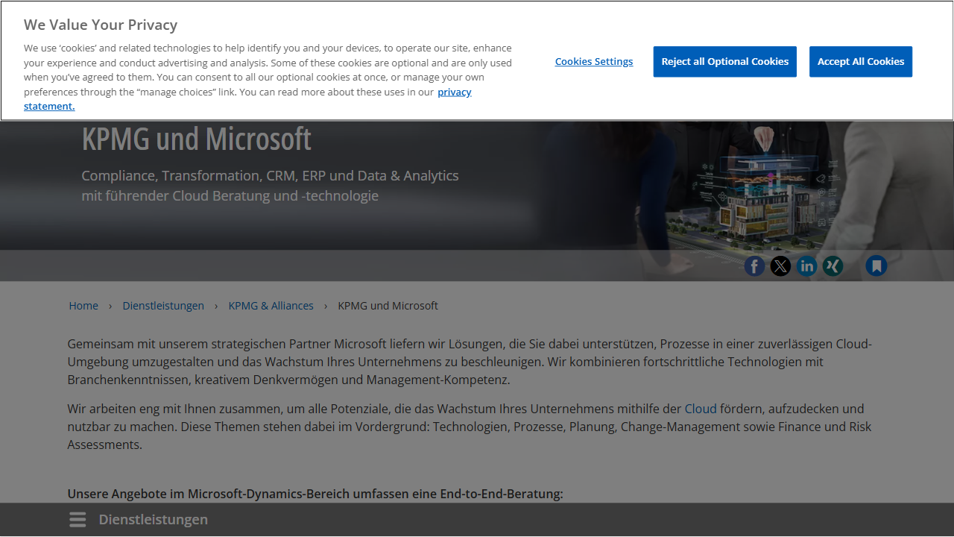
Task: Open Cookies Settings
Action: (594, 62)
